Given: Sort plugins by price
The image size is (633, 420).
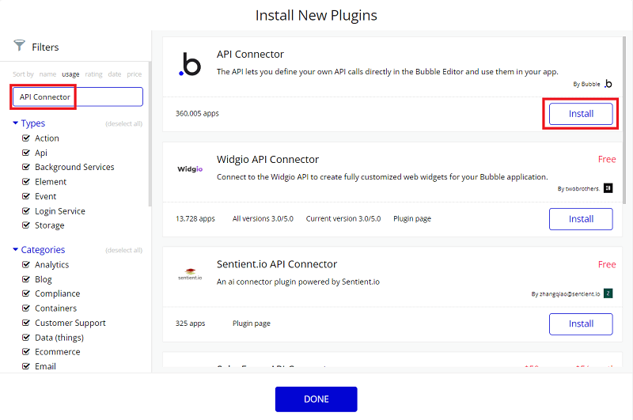Looking at the screenshot, I should [134, 74].
